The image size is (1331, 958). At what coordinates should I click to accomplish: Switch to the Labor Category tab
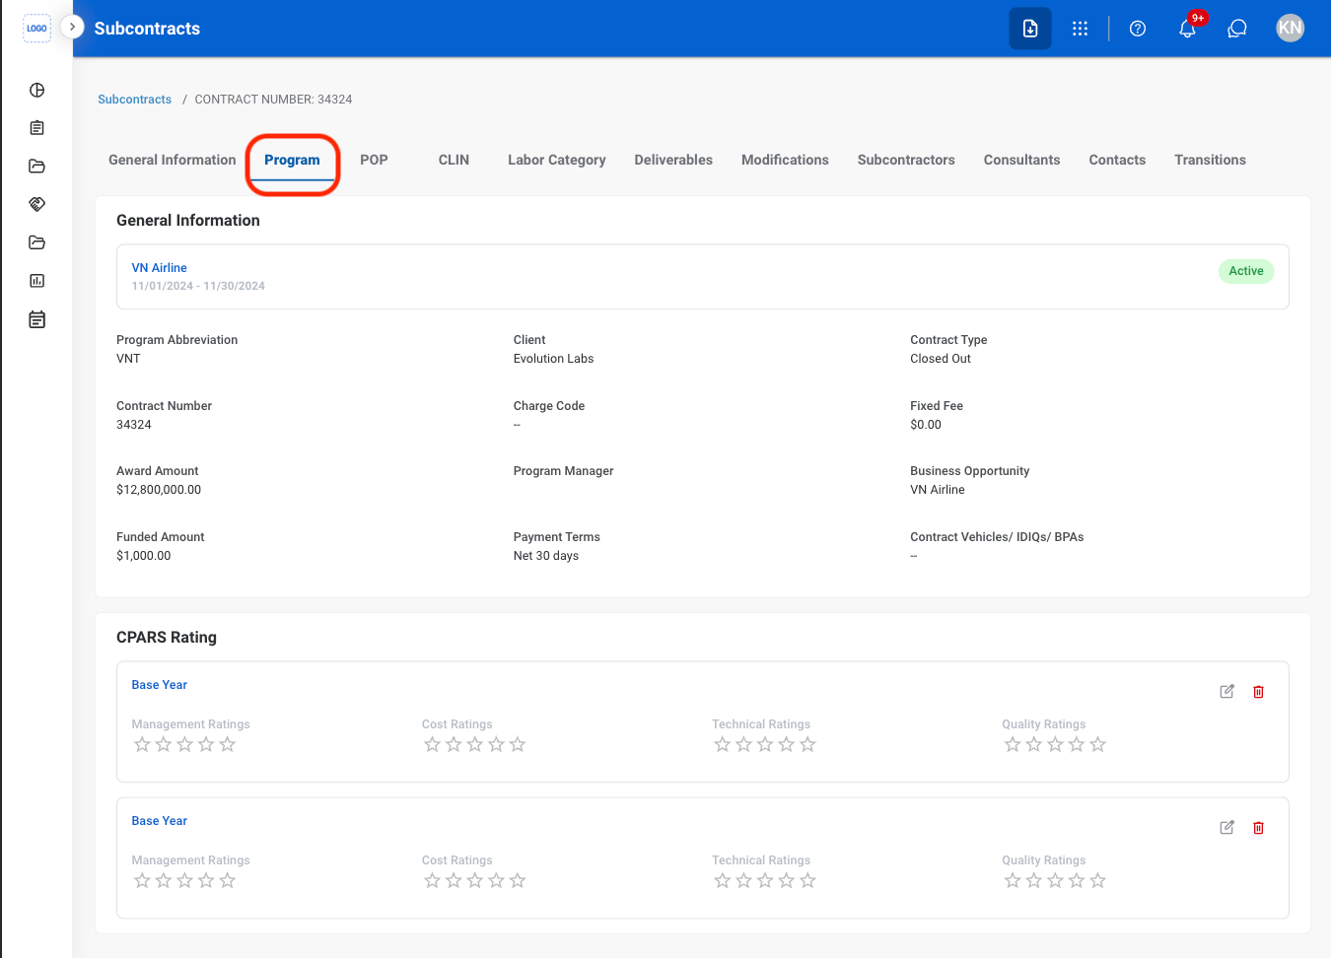pyautogui.click(x=557, y=160)
